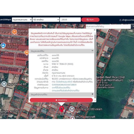Click the ค้นหาสถานที่สำคัญ place search box
This screenshot has width=134, height=134.
108,27
